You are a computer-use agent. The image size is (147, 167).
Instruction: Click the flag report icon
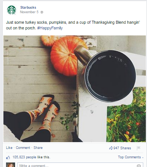(138, 148)
